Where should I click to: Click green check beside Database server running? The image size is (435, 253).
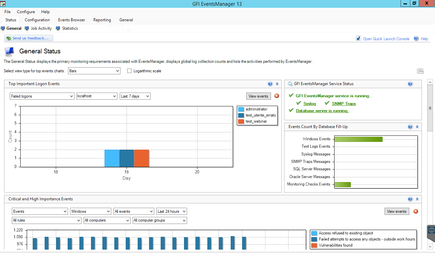point(291,110)
